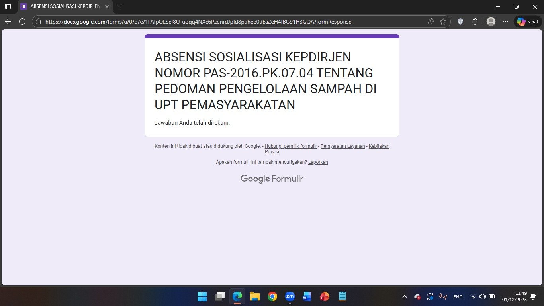Click the Laporkan link

click(318, 162)
